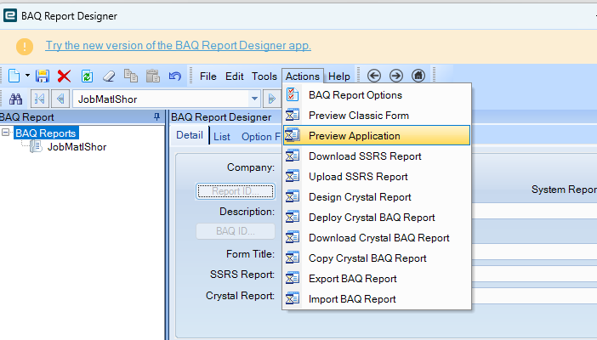Open the new BAQ Report Designer link

[x=178, y=45]
